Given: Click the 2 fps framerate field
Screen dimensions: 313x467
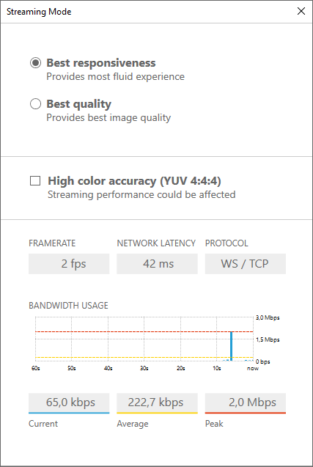Looking at the screenshot, I should [69, 264].
